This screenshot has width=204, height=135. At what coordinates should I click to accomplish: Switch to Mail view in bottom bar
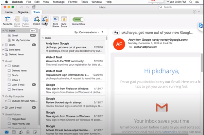coord(7,132)
